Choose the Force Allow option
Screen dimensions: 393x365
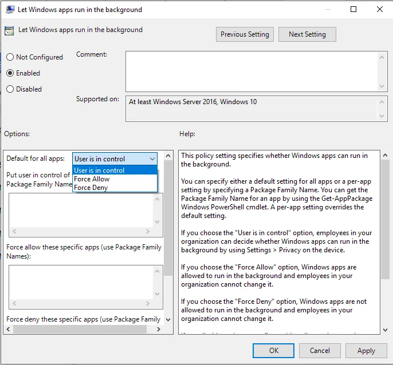[x=92, y=179]
